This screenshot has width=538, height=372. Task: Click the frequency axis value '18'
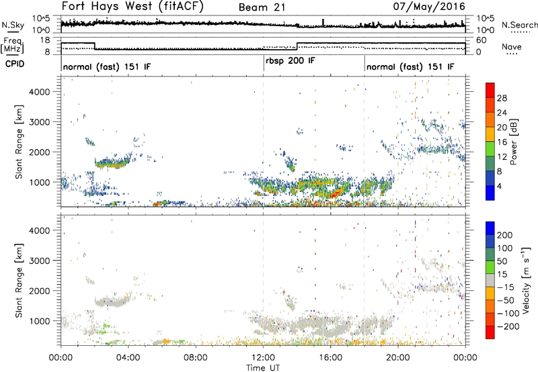pyautogui.click(x=45, y=40)
